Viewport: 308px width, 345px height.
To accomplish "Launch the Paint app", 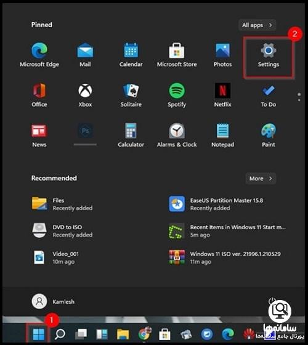I will tap(269, 135).
